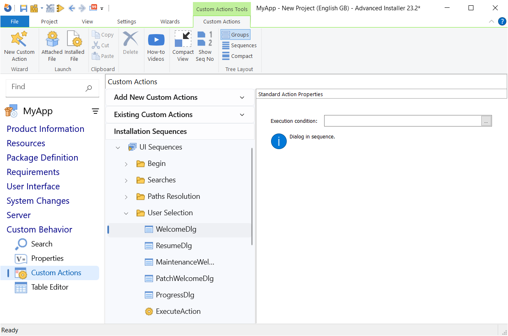This screenshot has width=508, height=336.
Task: Enable the Compact tree layout
Action: [x=238, y=56]
